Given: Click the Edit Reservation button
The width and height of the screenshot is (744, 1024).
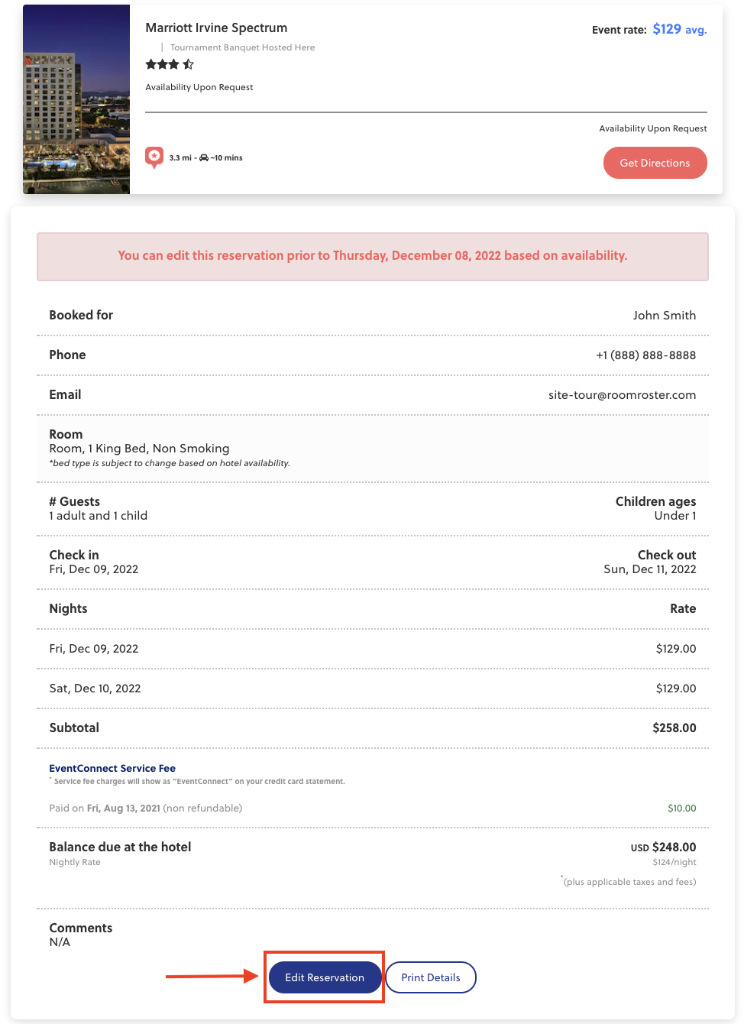Looking at the screenshot, I should (325, 977).
